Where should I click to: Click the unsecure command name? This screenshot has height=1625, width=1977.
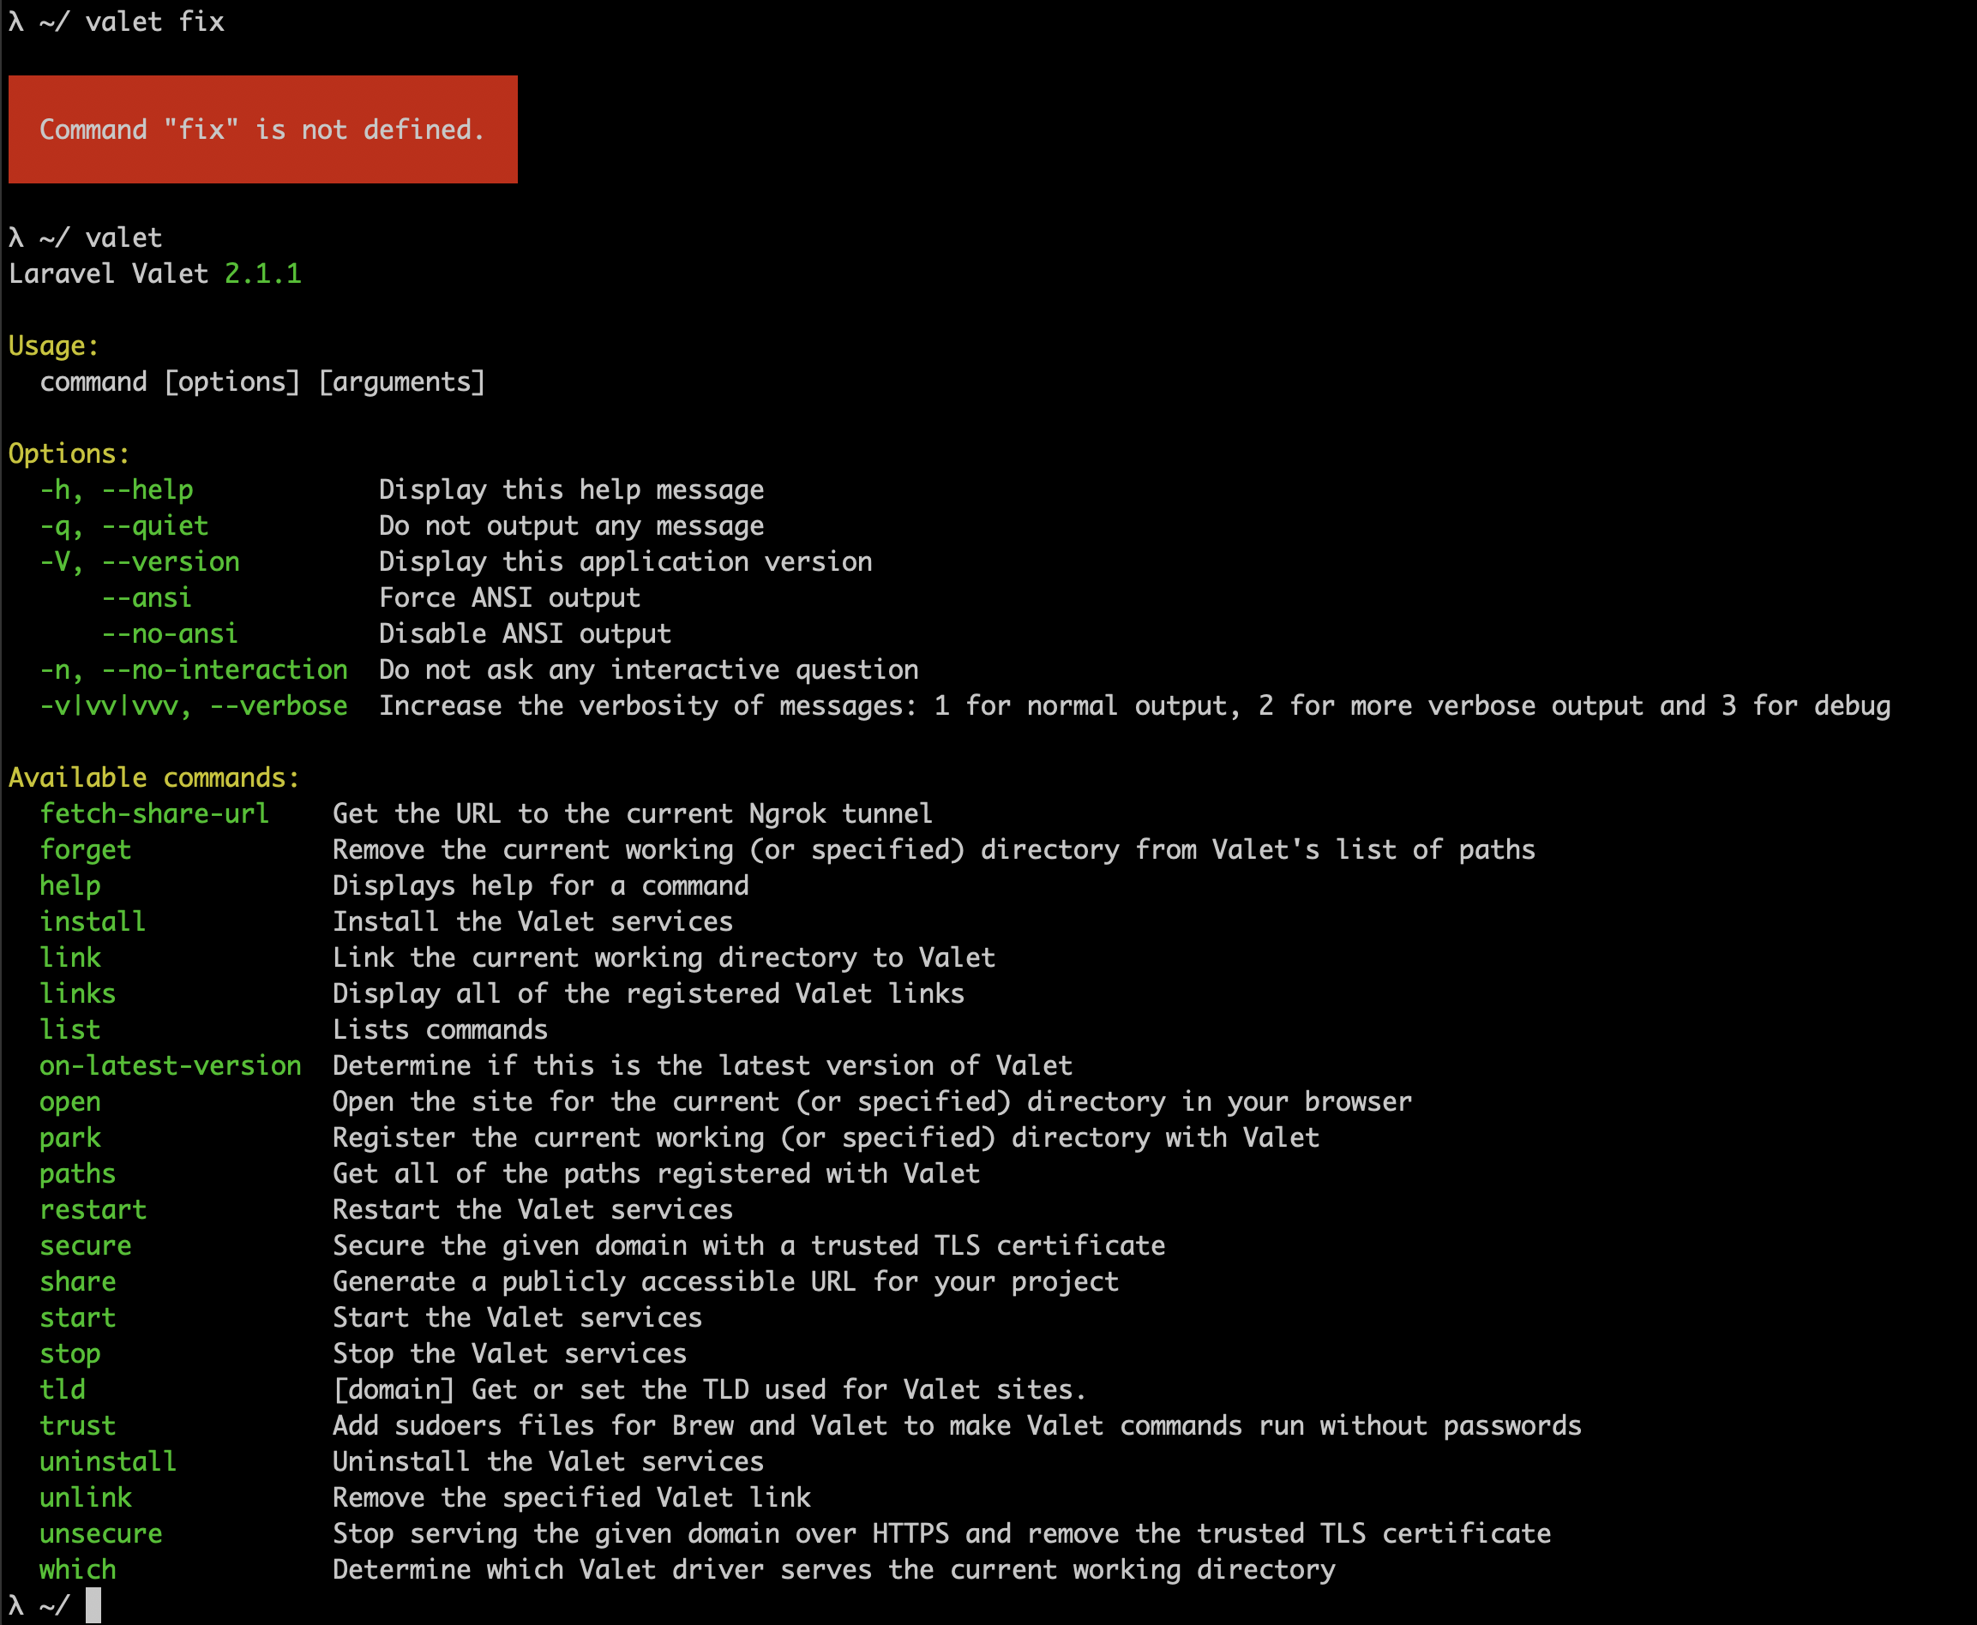click(101, 1533)
